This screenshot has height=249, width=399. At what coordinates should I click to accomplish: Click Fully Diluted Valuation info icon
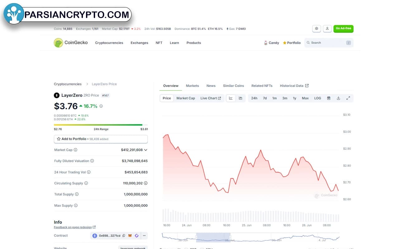point(92,161)
